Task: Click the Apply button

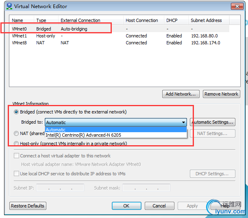Action: [x=192, y=206]
